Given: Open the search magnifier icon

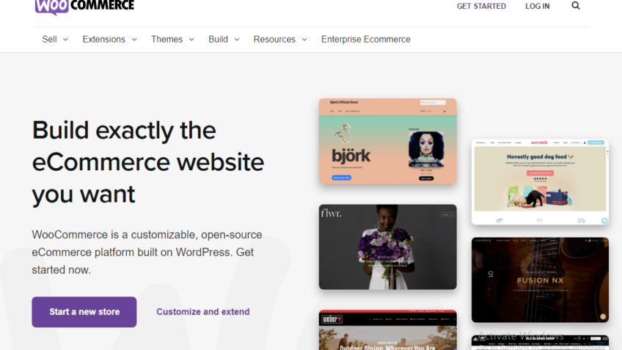Looking at the screenshot, I should (576, 6).
